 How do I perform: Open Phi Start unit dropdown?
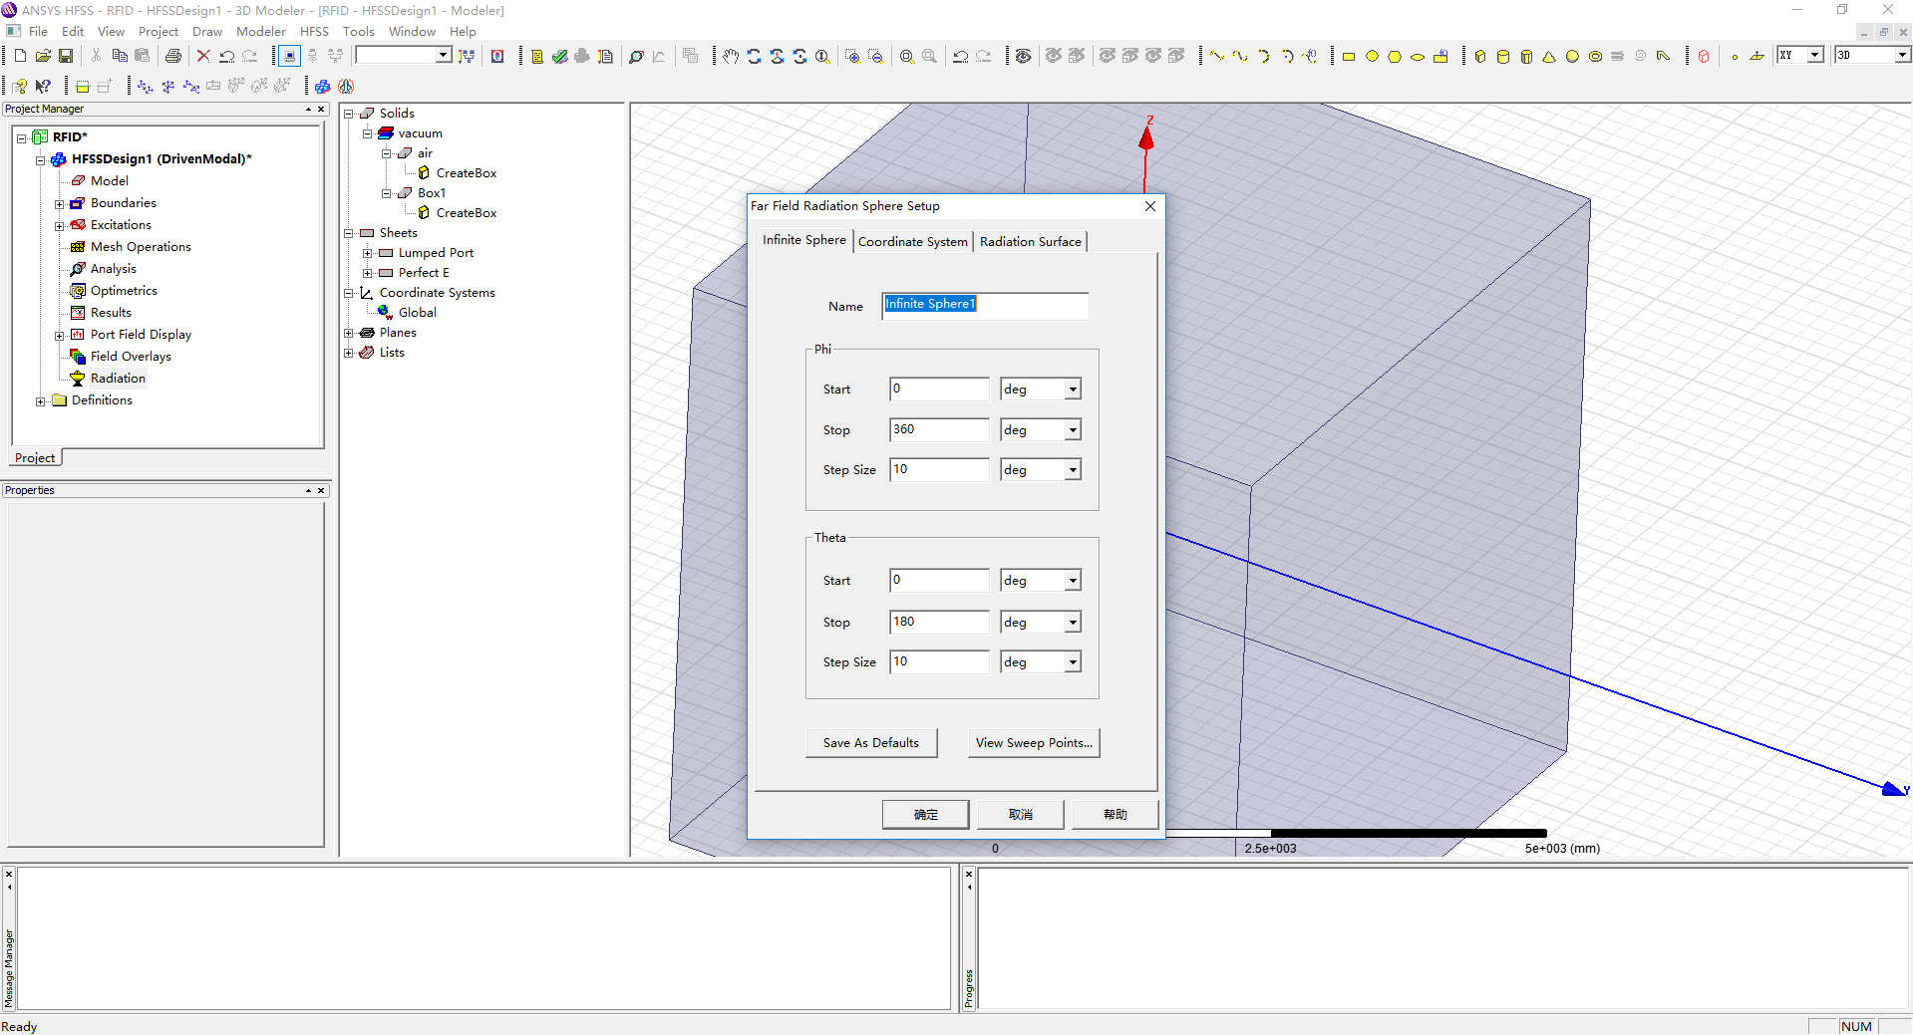pos(1073,389)
